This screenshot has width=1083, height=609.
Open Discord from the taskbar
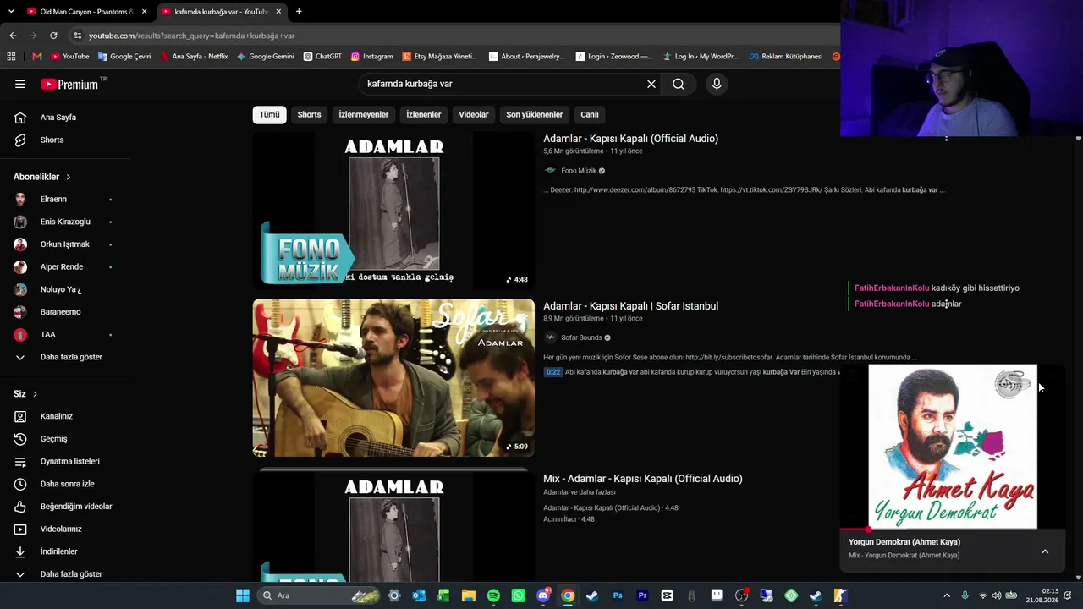pyautogui.click(x=543, y=595)
